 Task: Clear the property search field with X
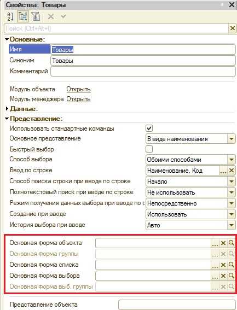(233, 28)
